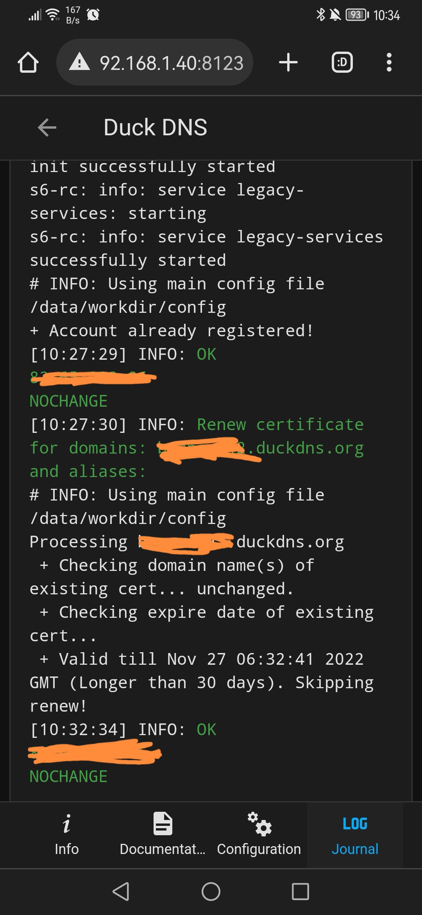This screenshot has width=422, height=915.
Task: Open a new tab with the plus icon
Action: (x=288, y=63)
